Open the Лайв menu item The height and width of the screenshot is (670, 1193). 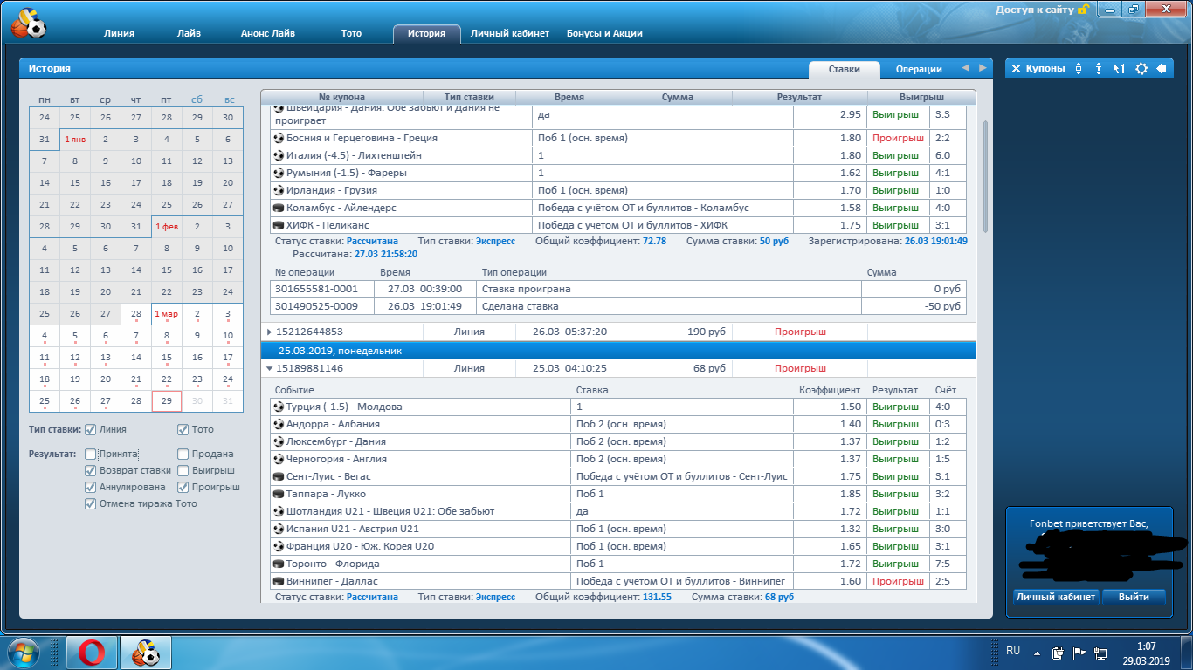(x=188, y=33)
